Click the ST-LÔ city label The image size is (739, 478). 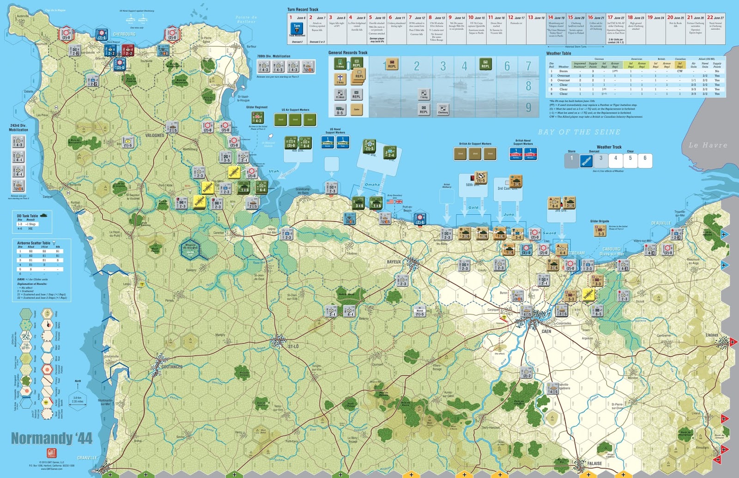click(x=293, y=346)
